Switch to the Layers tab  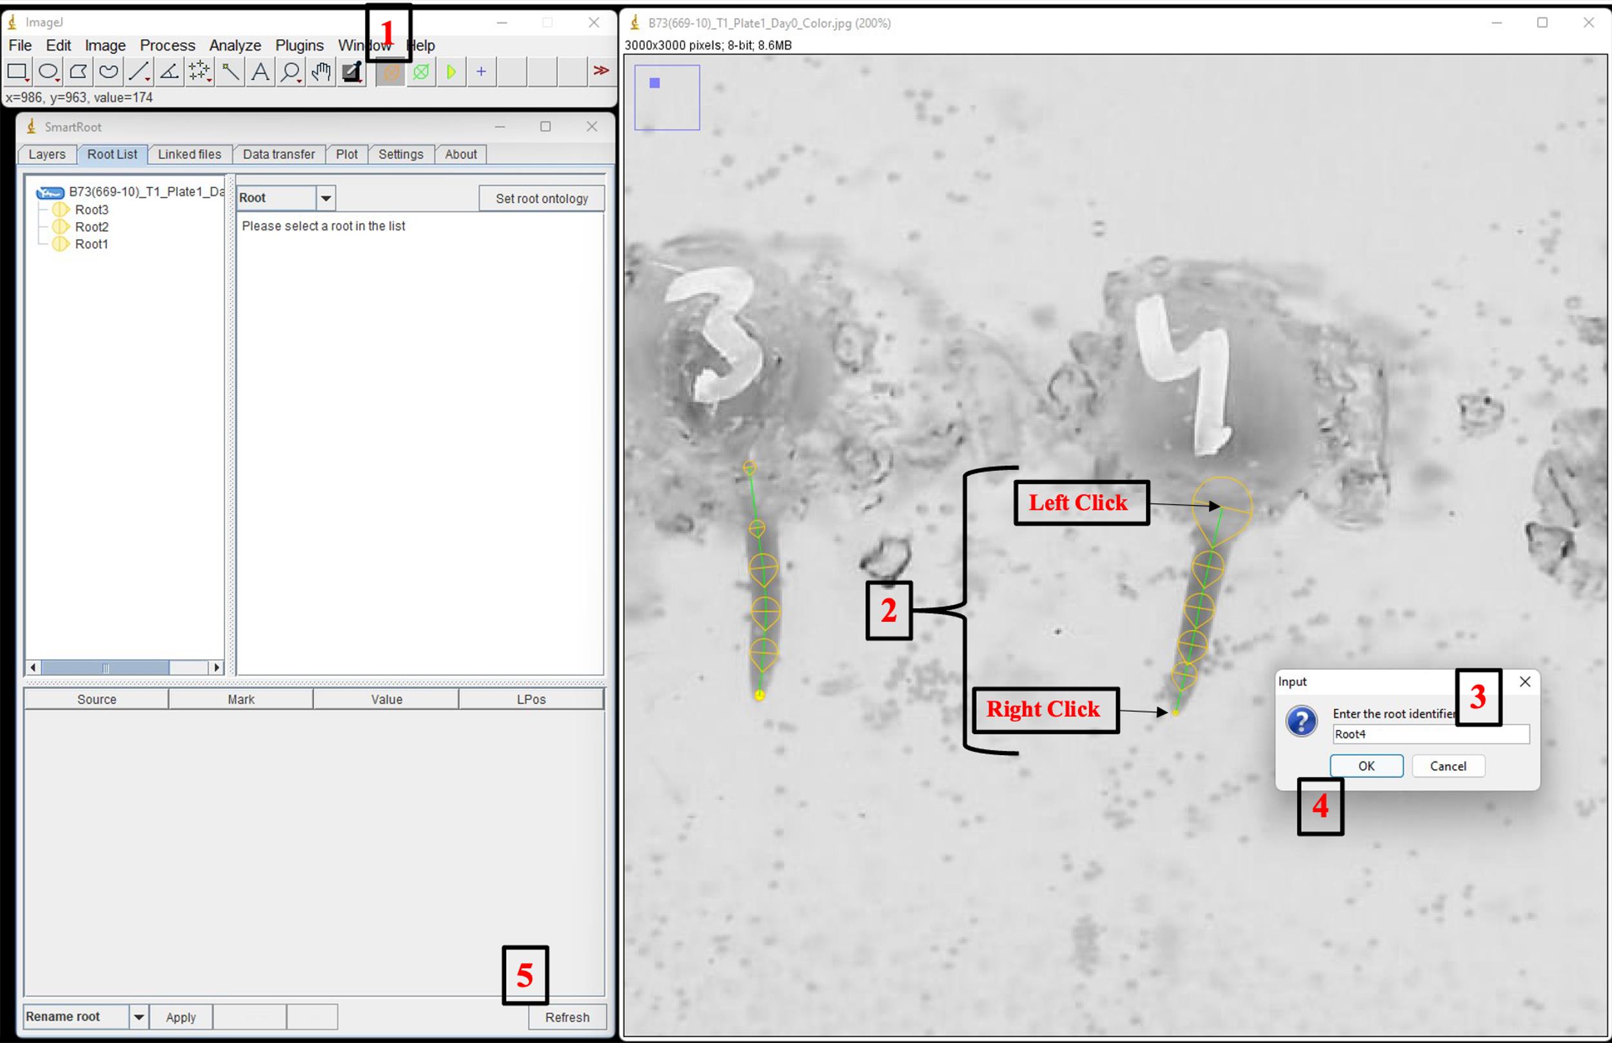pos(46,155)
